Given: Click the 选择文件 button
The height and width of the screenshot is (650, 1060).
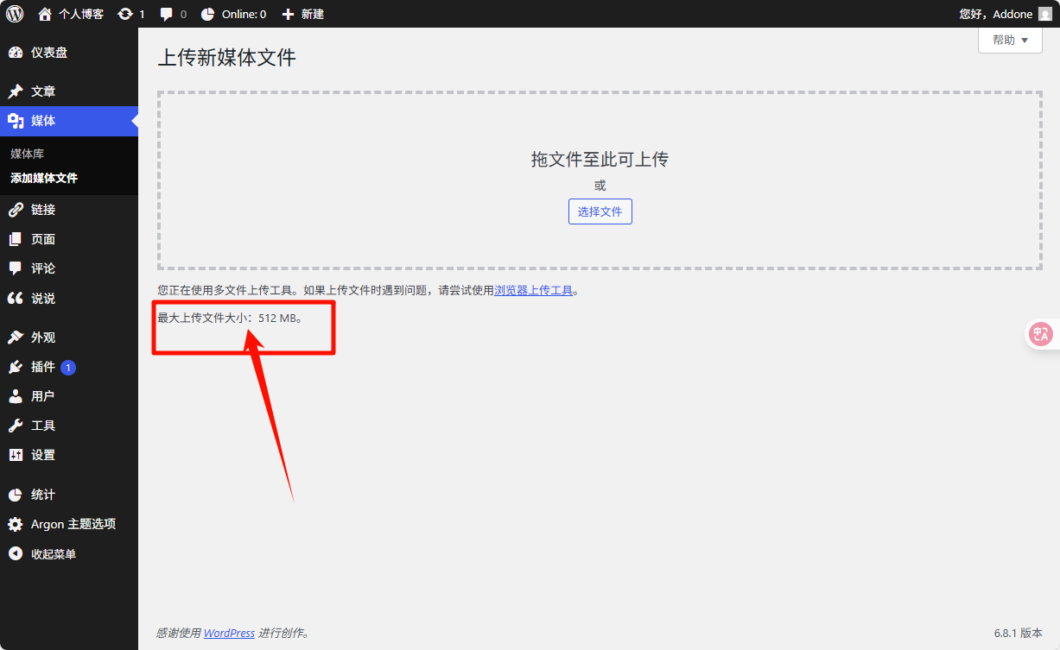Looking at the screenshot, I should [600, 211].
